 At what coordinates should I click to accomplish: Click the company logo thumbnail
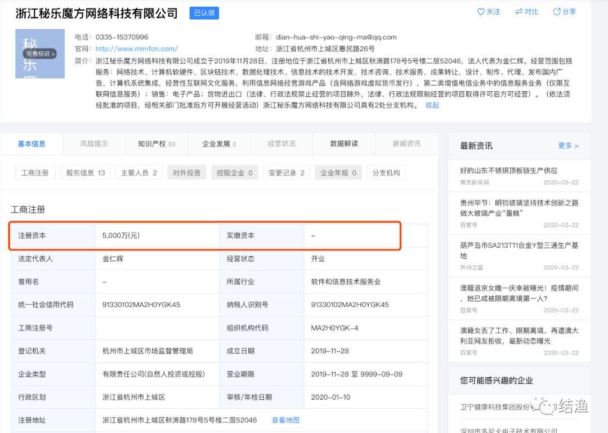(39, 53)
